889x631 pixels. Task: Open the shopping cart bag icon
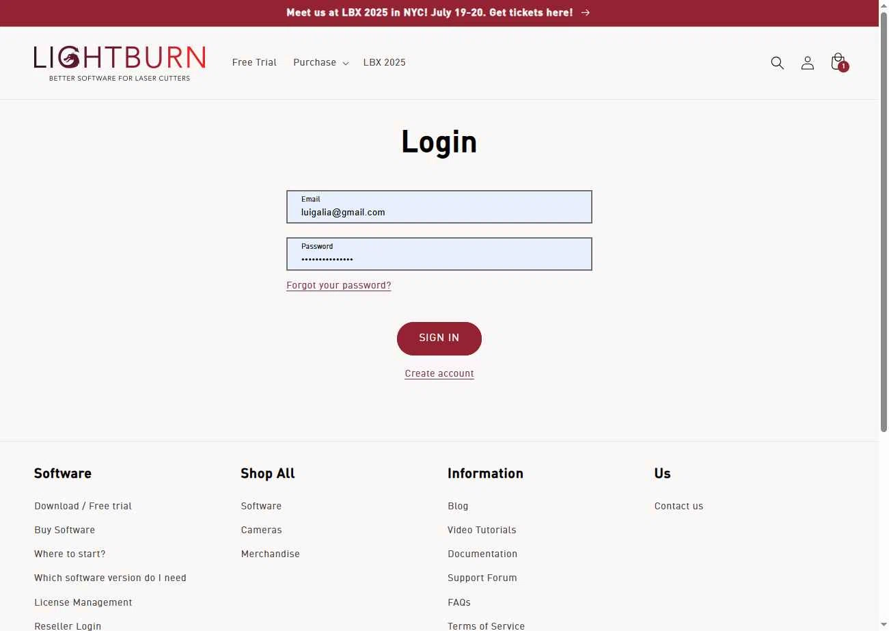click(x=838, y=62)
